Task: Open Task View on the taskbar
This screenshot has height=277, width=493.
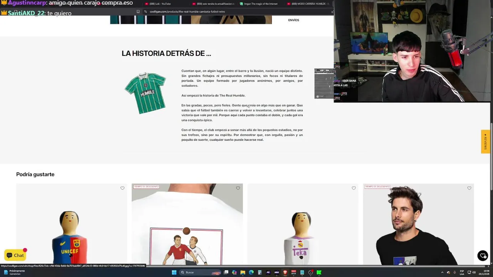Action: coord(226,272)
